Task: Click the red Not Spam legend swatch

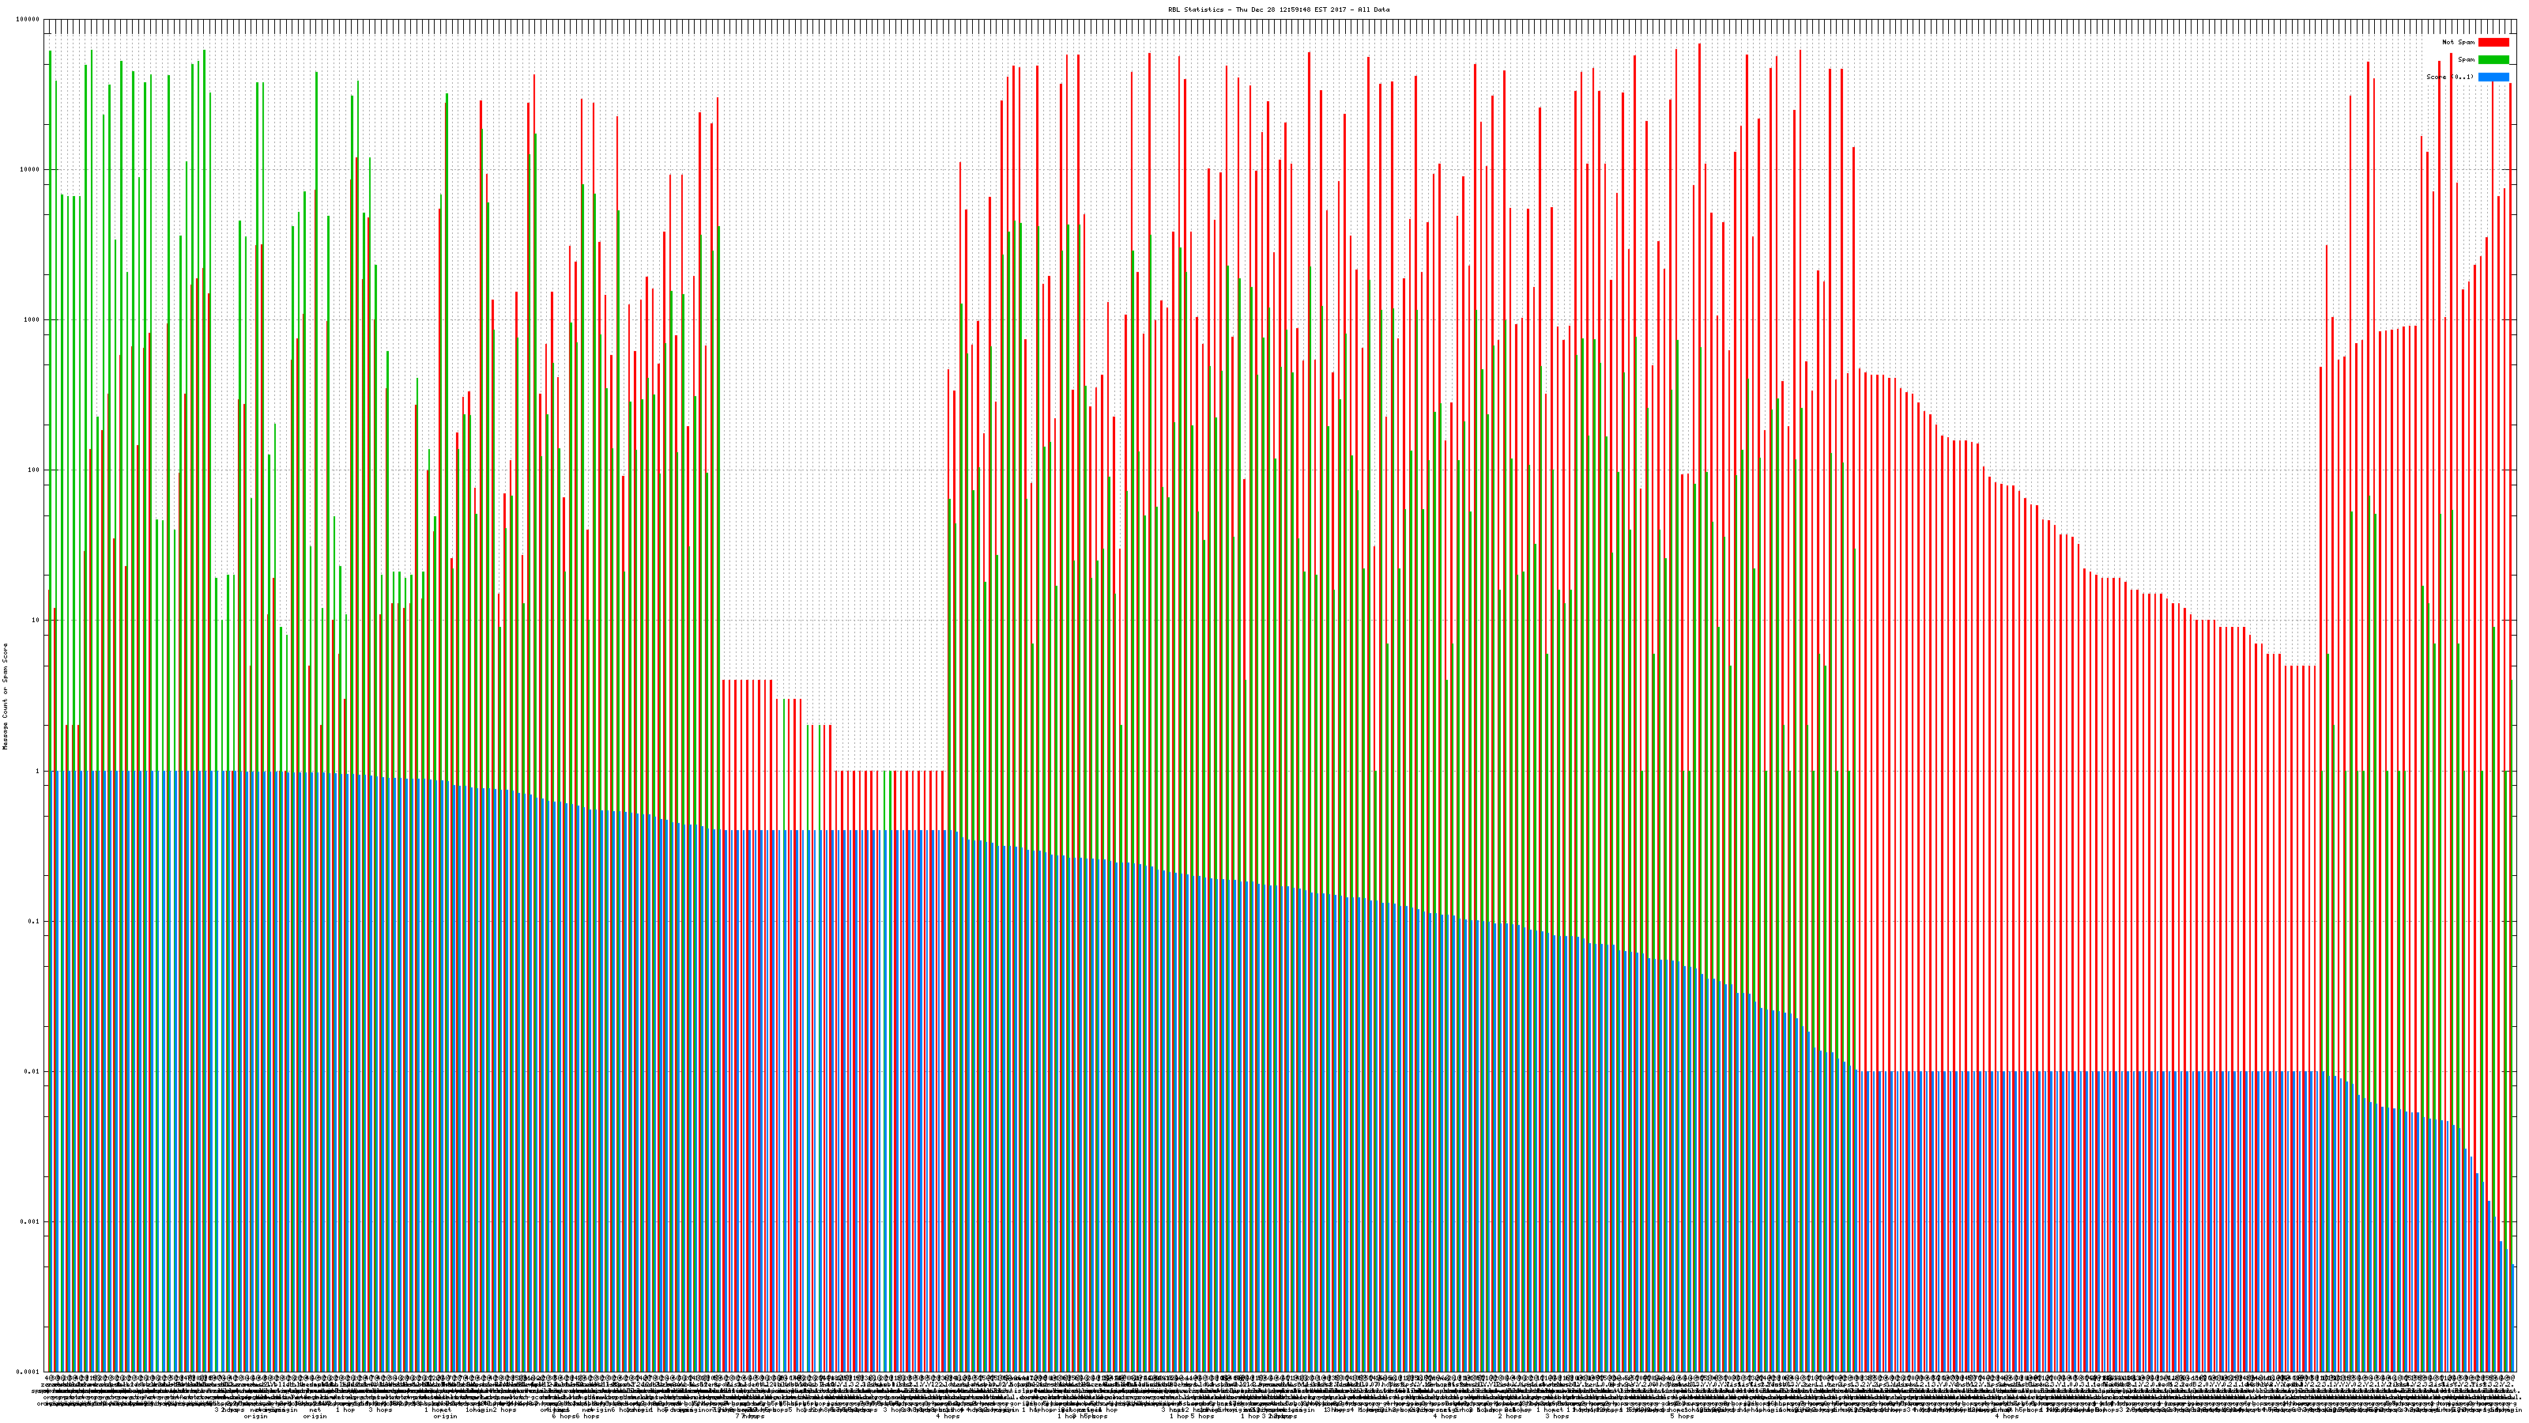Action: (x=2493, y=42)
